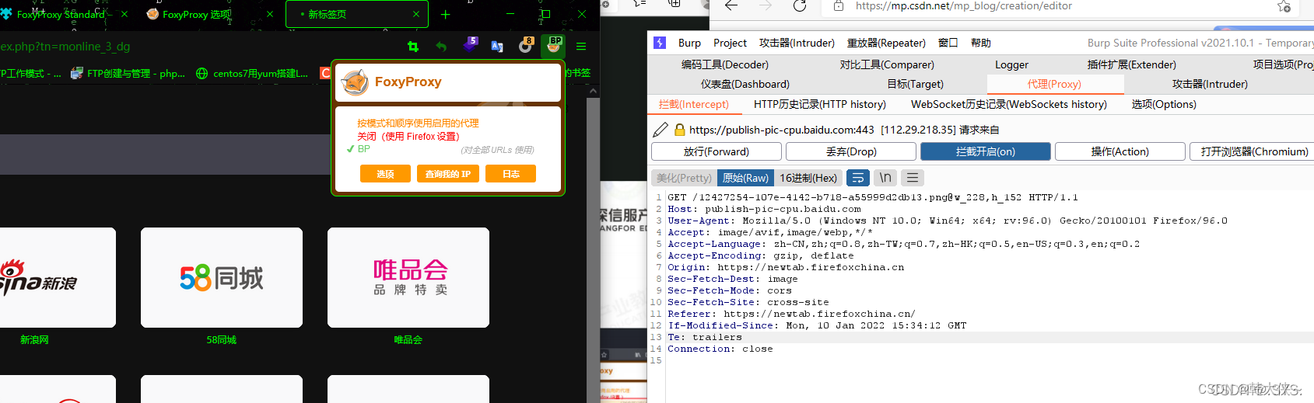Open the 操作(Action) dropdown button

tap(1120, 151)
